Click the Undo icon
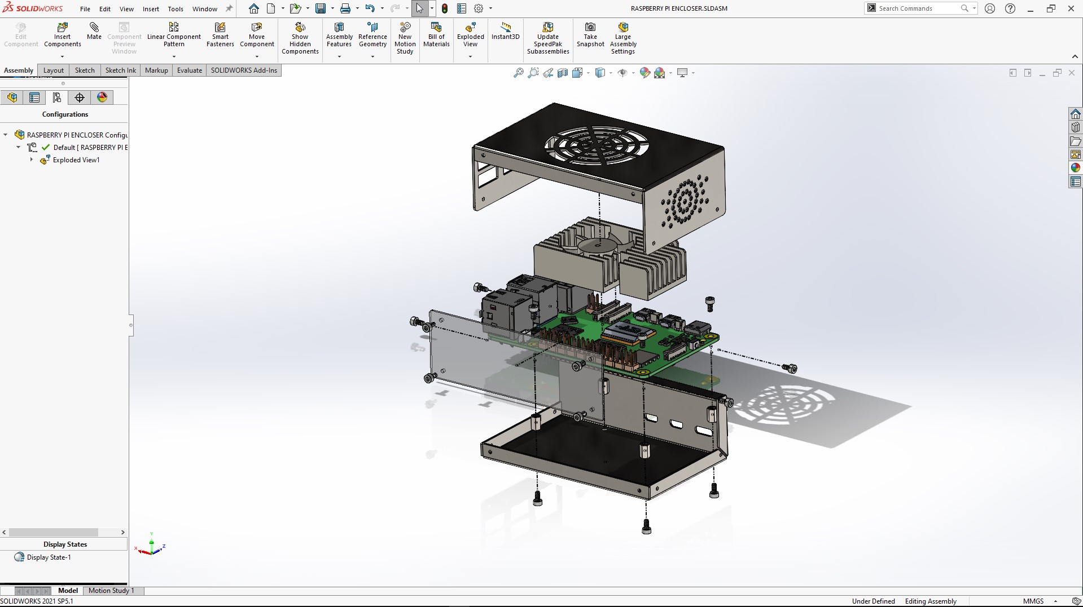 (x=370, y=8)
